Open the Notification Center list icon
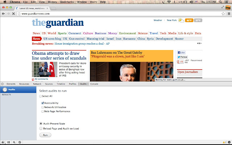The width and height of the screenshot is (232, 145). (226, 2)
